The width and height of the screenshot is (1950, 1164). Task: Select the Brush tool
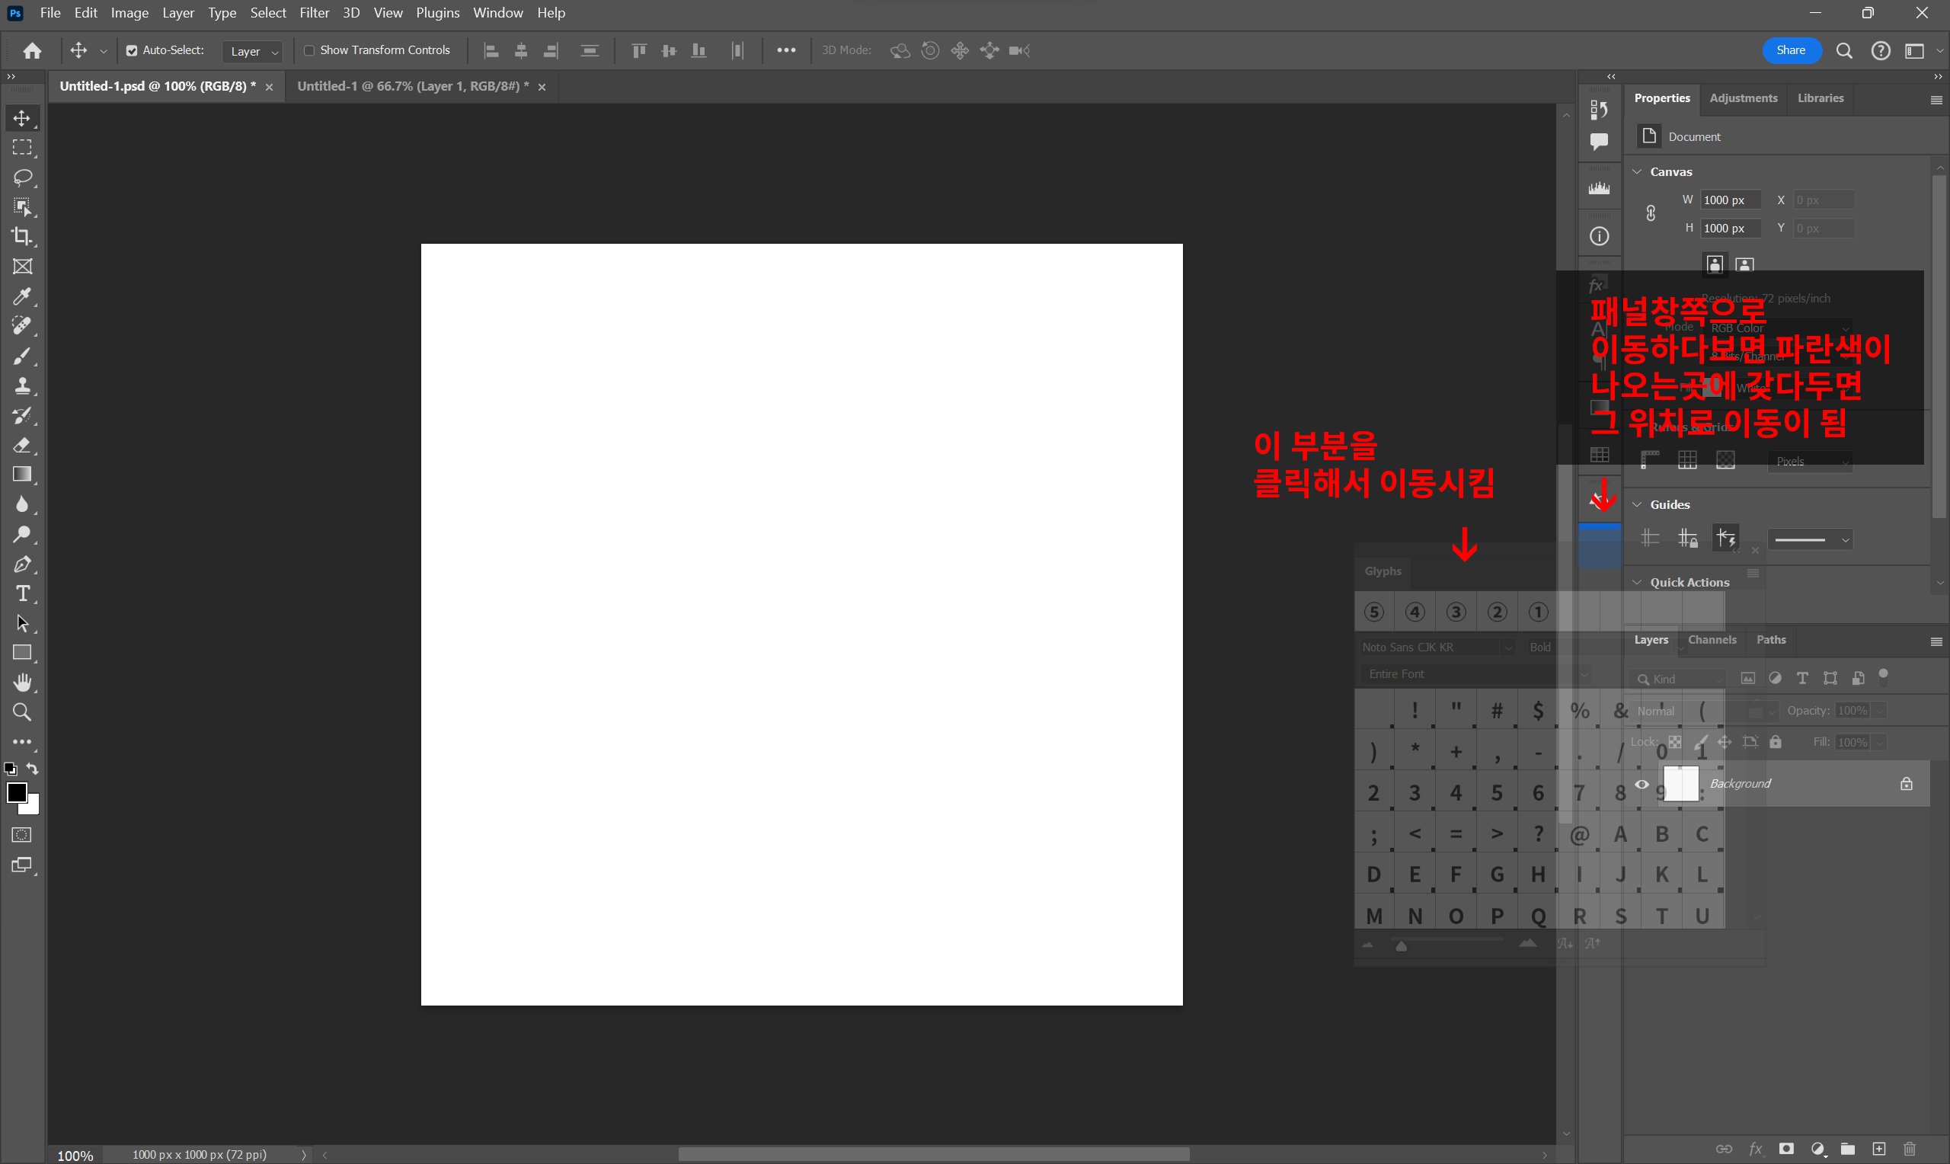22,356
